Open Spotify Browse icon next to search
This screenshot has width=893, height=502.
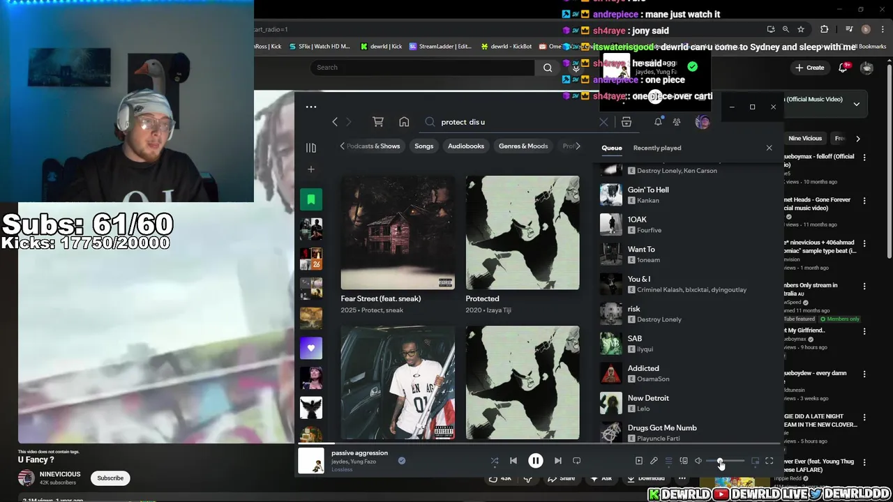pos(626,122)
